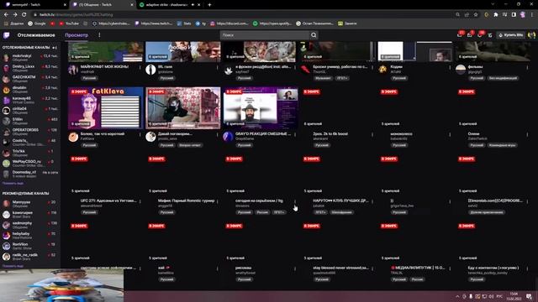The height and width of the screenshot is (302, 538).
Task: Open the user profile avatar menu
Action: point(531,35)
